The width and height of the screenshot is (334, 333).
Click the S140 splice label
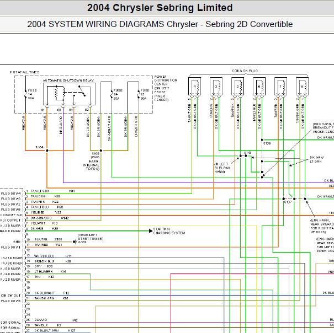[x=248, y=153]
